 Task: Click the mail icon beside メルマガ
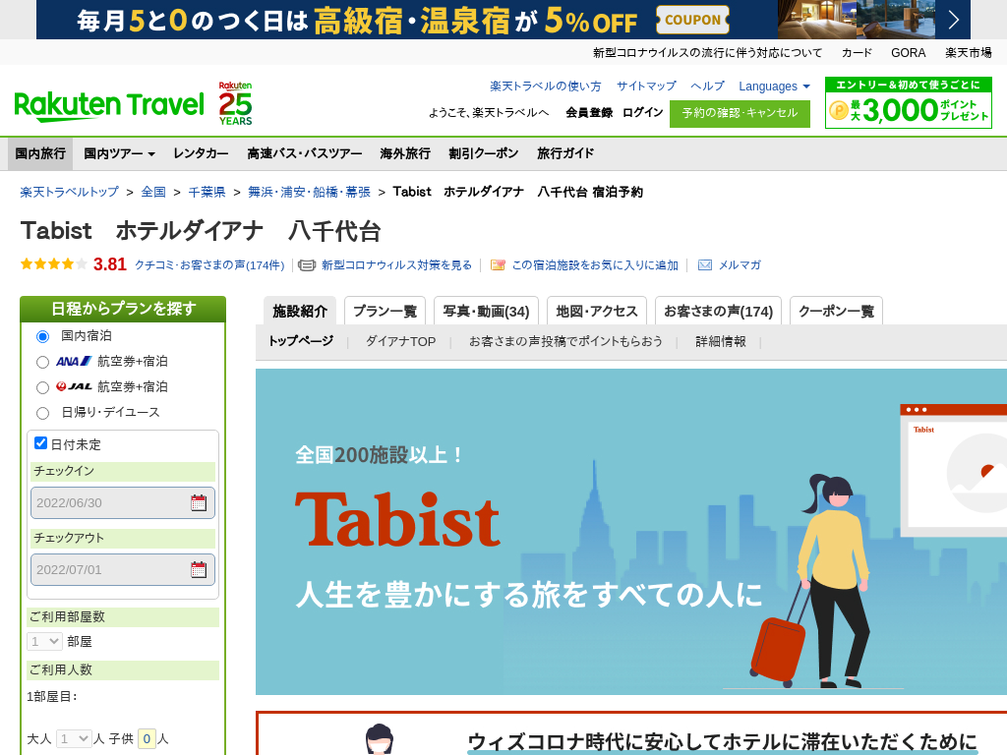(704, 265)
